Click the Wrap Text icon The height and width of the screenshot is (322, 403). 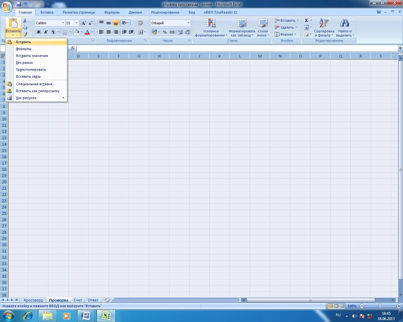pyautogui.click(x=140, y=23)
